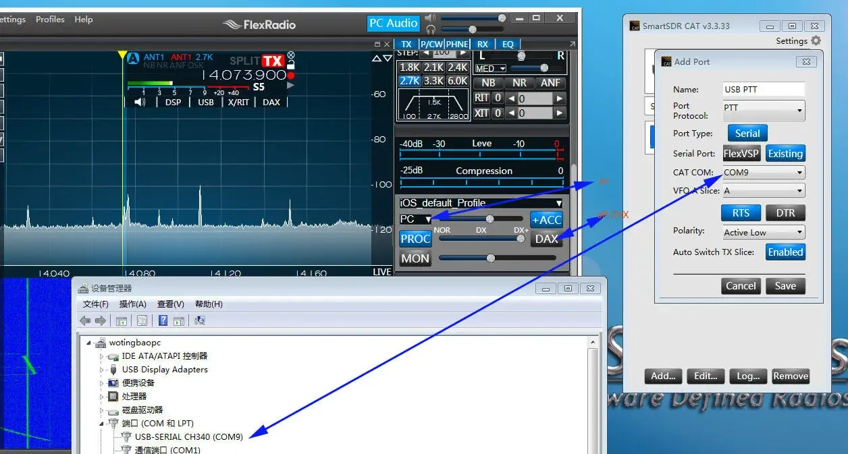Switch to the RX tab
The image size is (848, 454).
(482, 45)
